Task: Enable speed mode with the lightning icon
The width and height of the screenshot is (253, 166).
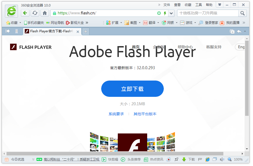Action: tap(165, 13)
